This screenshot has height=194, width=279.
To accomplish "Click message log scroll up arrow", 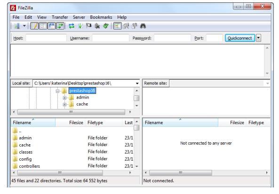I will pos(267,48).
